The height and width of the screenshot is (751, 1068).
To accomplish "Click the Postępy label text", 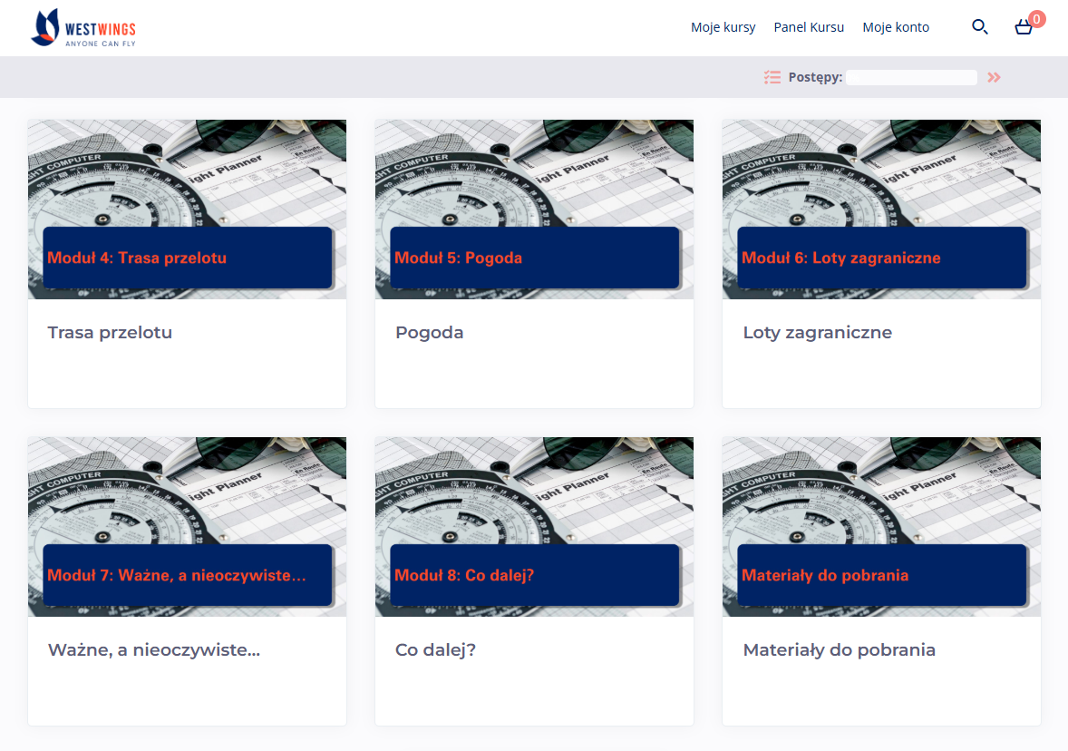I will [815, 78].
